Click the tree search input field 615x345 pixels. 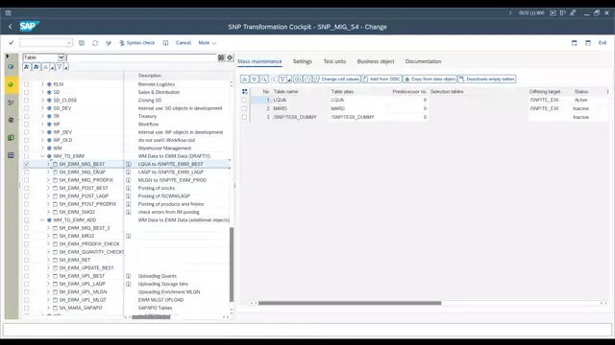[x=141, y=57]
